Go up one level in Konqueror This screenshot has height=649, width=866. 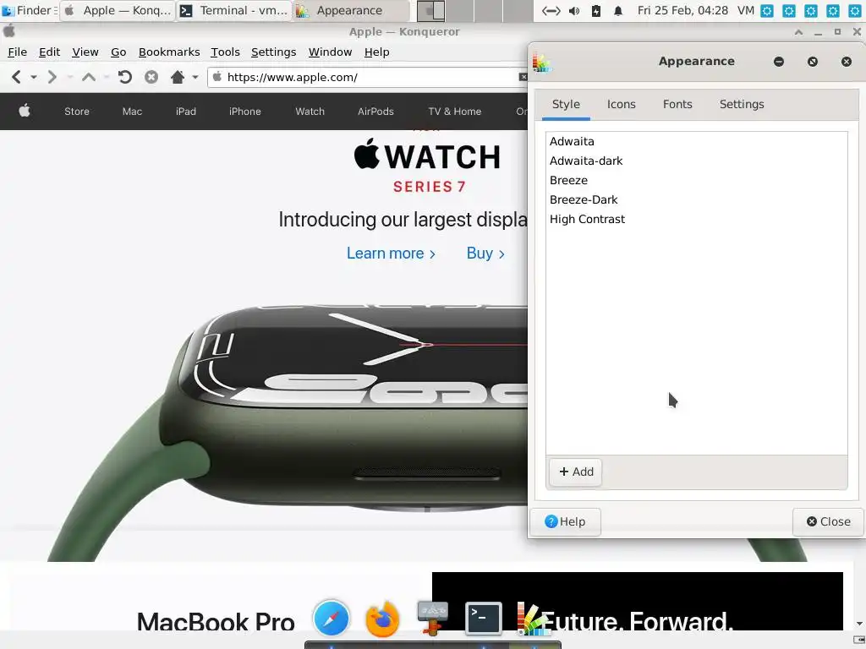[88, 77]
